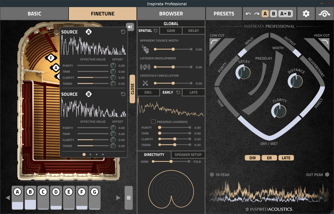Copy A to B settings
The height and width of the screenshot is (214, 334).
click(286, 14)
